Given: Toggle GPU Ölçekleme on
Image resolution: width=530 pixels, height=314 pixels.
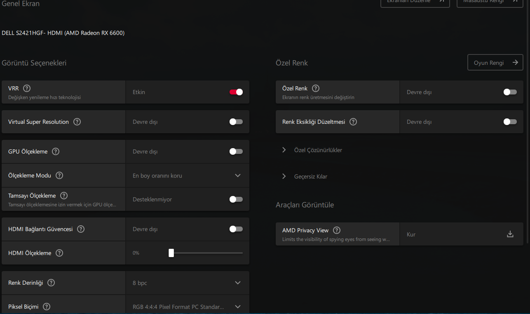Looking at the screenshot, I should [236, 151].
